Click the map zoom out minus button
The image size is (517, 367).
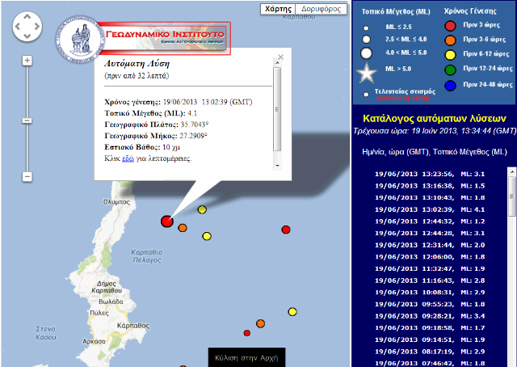click(x=27, y=176)
